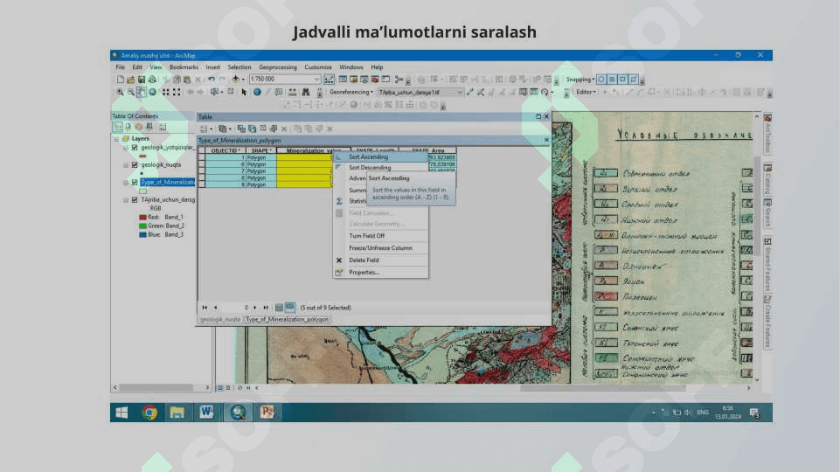Go to last record in table navigator

point(266,308)
